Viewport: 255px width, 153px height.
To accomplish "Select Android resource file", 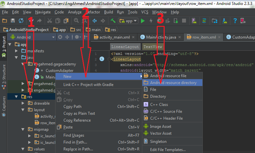I will 173,76.
